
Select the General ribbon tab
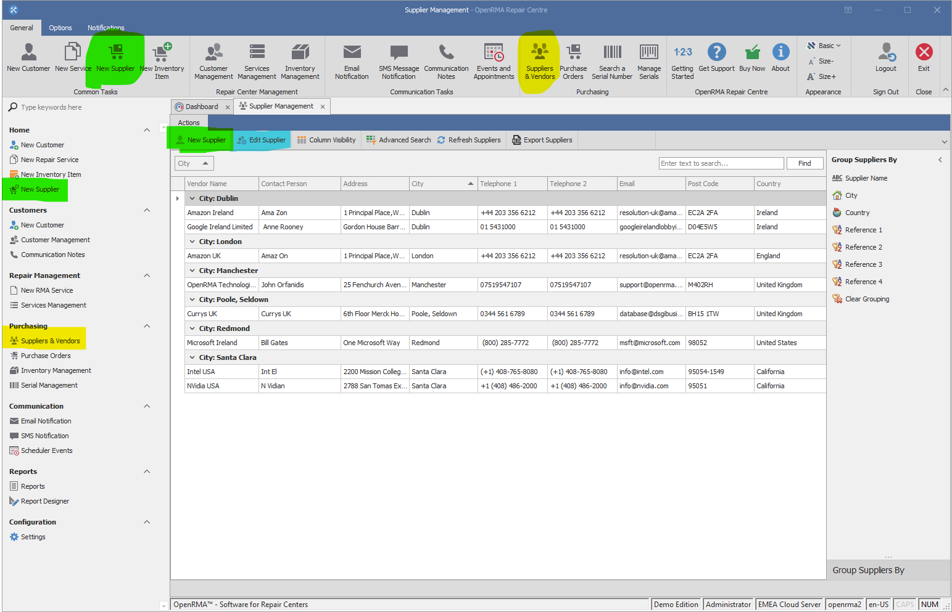point(22,28)
